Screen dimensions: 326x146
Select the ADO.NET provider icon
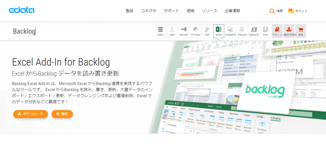coord(184,31)
